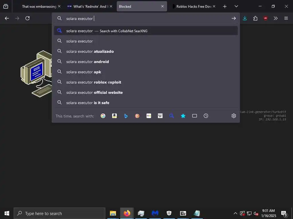Click the Firefox taskbar icon
The image size is (293, 219).
(x=127, y=213)
